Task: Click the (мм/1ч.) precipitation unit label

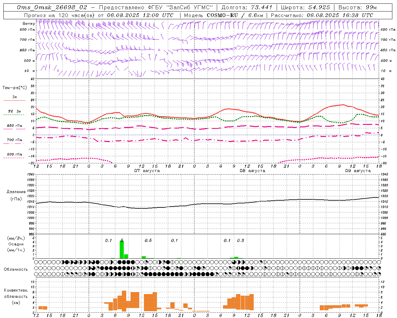Action: (16, 250)
